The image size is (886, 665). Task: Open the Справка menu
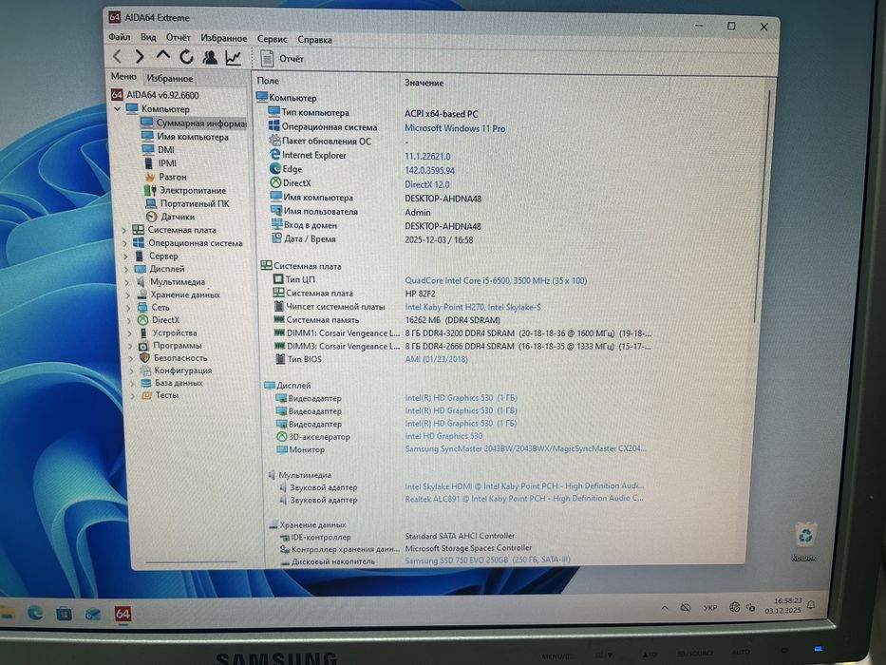314,40
